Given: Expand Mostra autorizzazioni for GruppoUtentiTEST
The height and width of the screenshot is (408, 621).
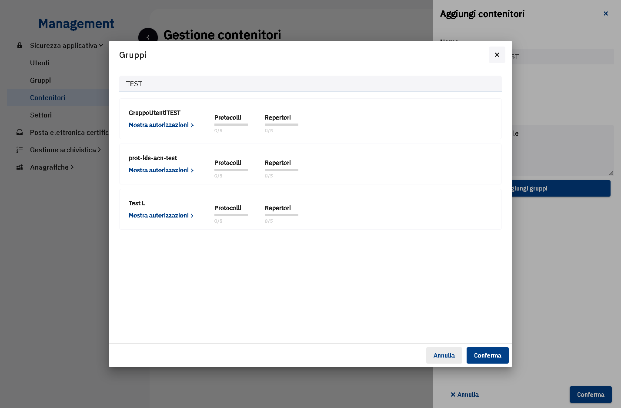Looking at the screenshot, I should (161, 125).
